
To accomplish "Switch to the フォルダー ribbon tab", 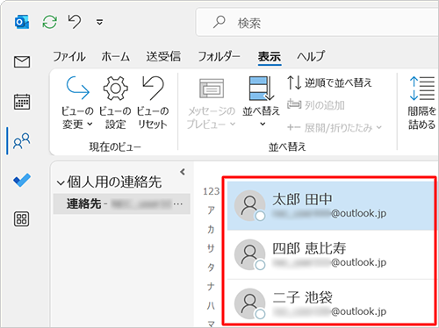I will pyautogui.click(x=219, y=56).
